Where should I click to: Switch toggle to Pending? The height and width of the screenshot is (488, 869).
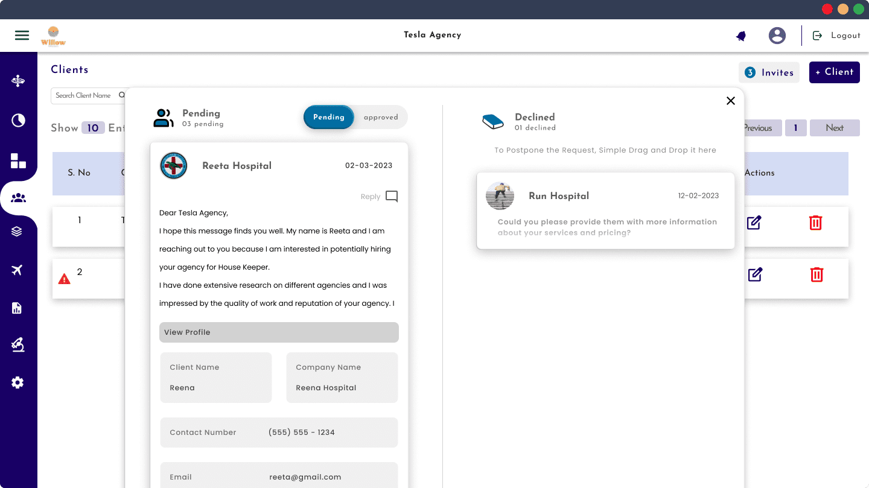329,117
